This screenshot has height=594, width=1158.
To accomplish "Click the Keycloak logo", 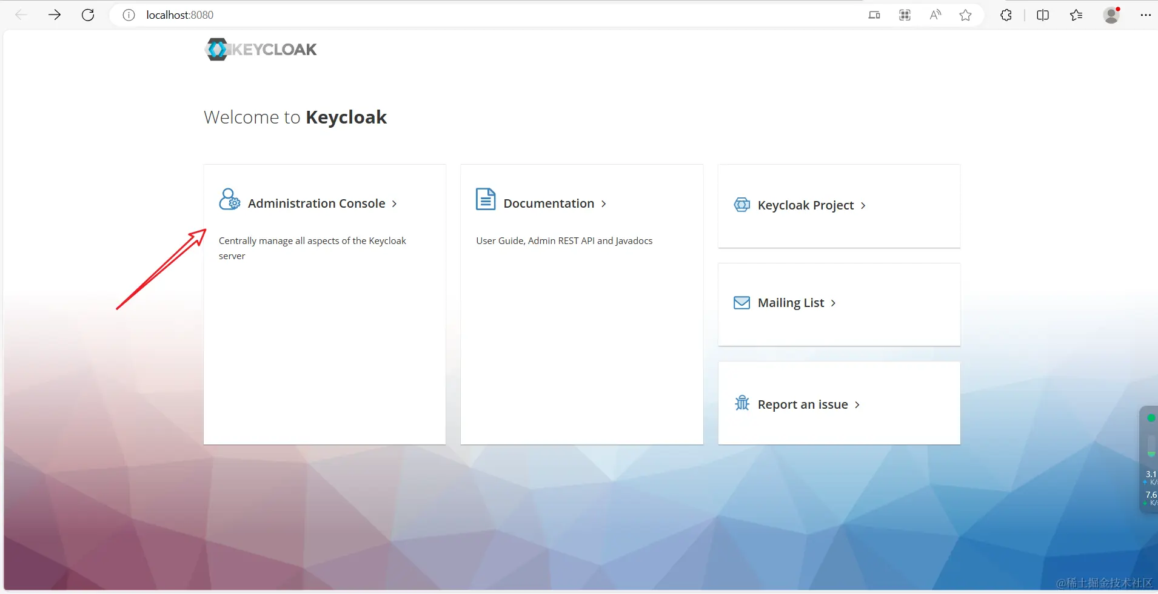I will click(261, 49).
